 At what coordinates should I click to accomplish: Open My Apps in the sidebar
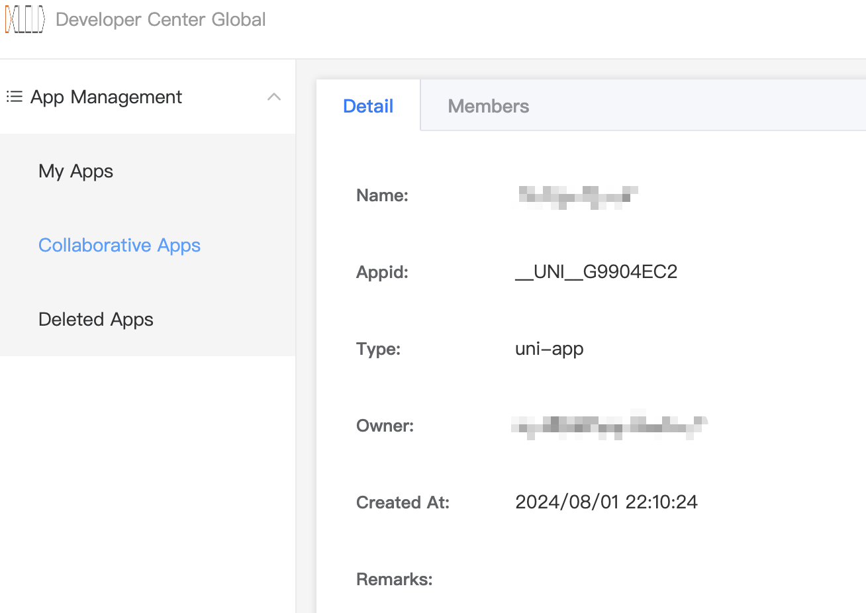click(x=75, y=171)
